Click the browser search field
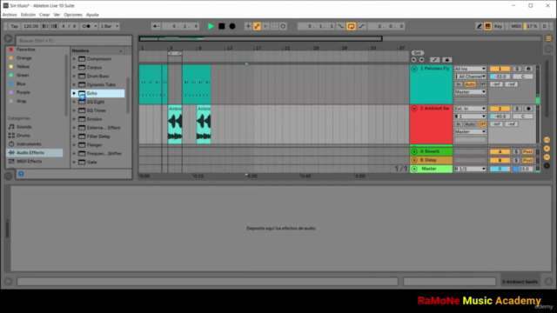This screenshot has height=313, width=557. point(73,41)
